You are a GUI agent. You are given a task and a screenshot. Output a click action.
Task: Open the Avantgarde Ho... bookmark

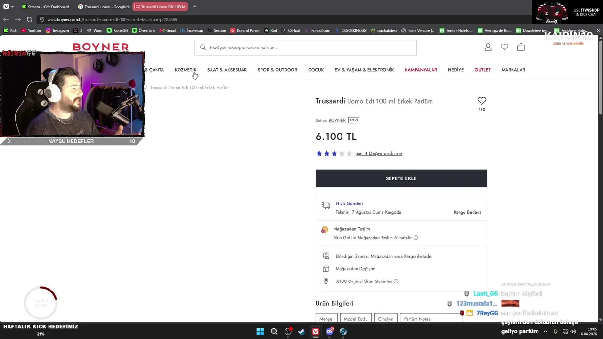click(494, 30)
